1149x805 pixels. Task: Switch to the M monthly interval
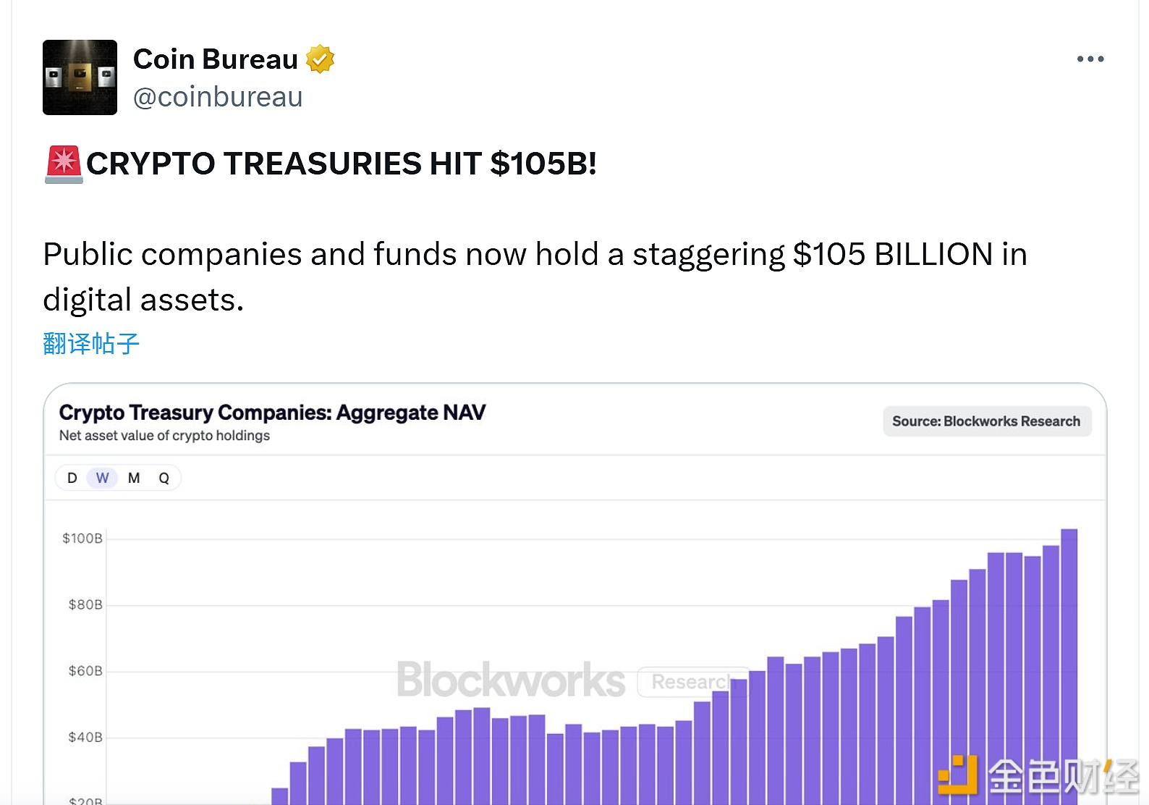134,478
